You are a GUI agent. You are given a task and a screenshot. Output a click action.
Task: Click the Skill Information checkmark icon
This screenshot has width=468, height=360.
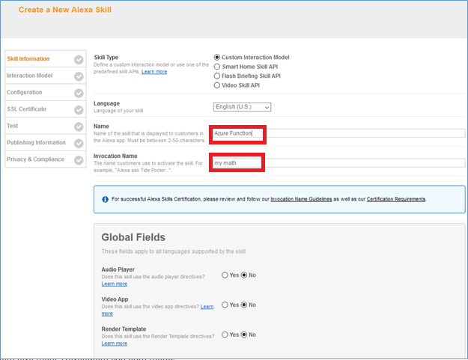(x=79, y=59)
